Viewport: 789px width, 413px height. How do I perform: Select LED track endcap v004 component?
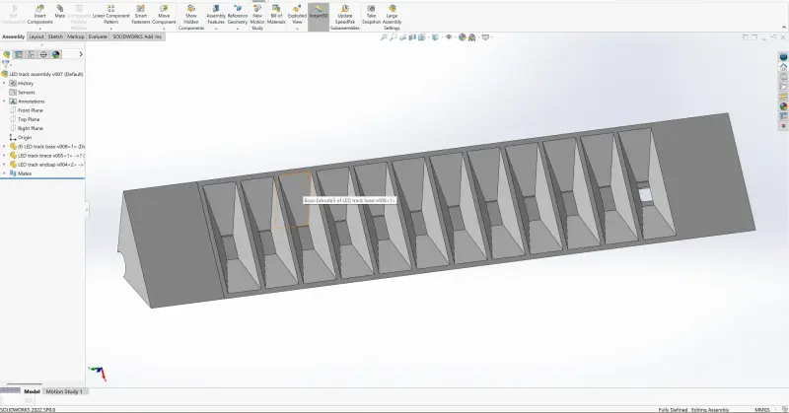pos(47,165)
